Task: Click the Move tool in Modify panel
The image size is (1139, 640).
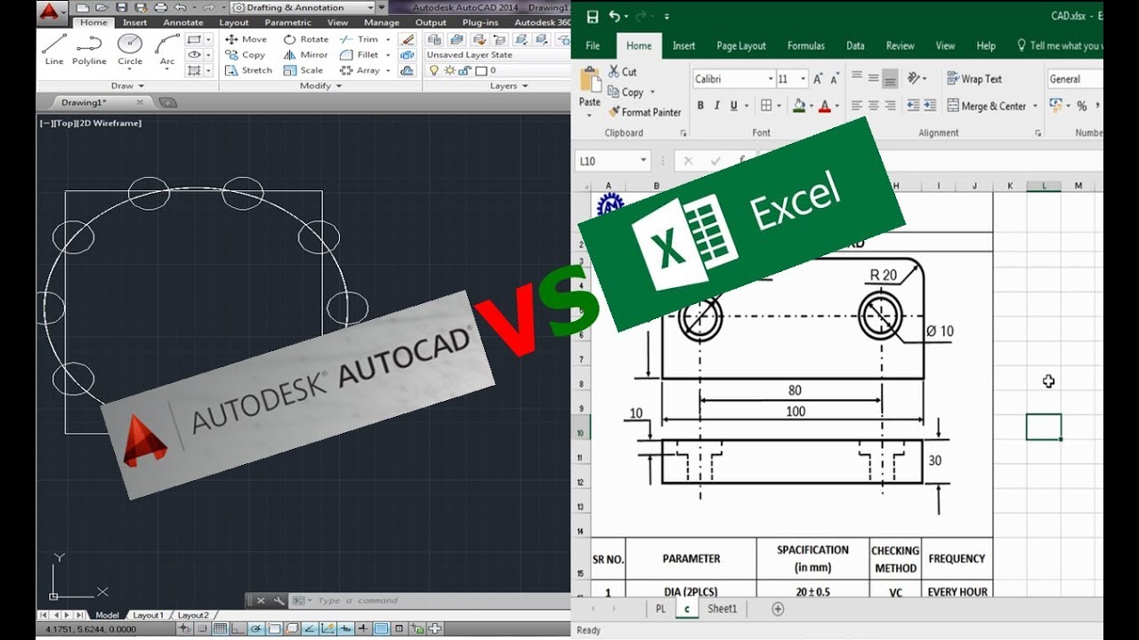Action: pos(246,39)
